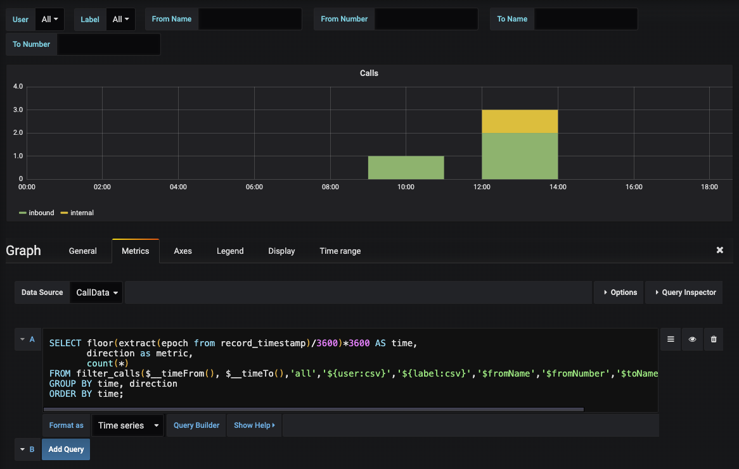The height and width of the screenshot is (469, 739).
Task: Click the Add Query button
Action: tap(65, 449)
